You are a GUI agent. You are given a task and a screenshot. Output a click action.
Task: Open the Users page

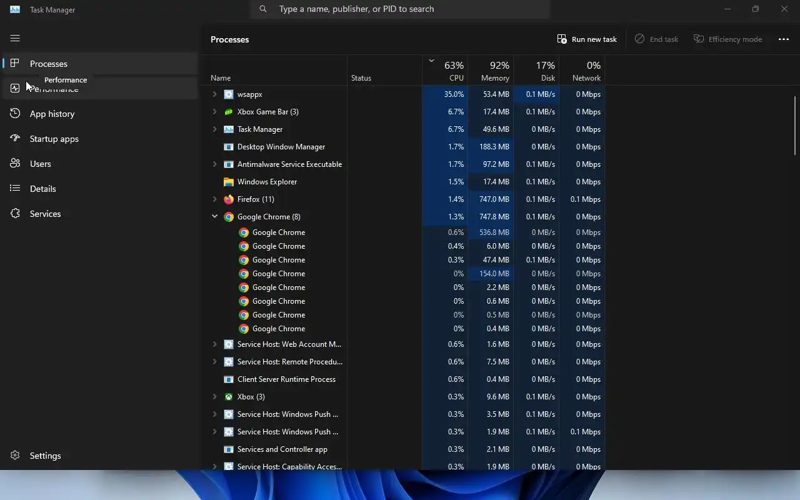[x=100, y=164]
